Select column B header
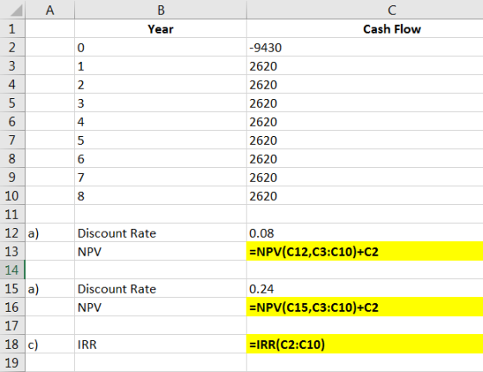Screen dimensions: 483x372 [160, 9]
